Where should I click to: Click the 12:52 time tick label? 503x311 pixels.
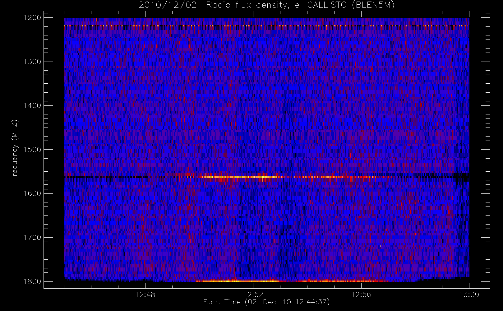(253, 295)
